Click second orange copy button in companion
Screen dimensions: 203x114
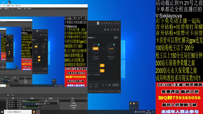coord(102,71)
